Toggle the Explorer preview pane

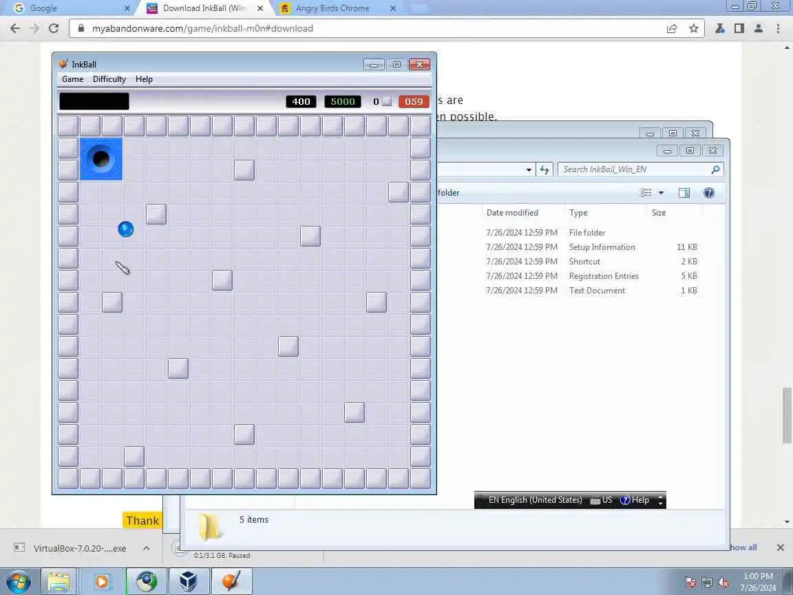coord(684,193)
